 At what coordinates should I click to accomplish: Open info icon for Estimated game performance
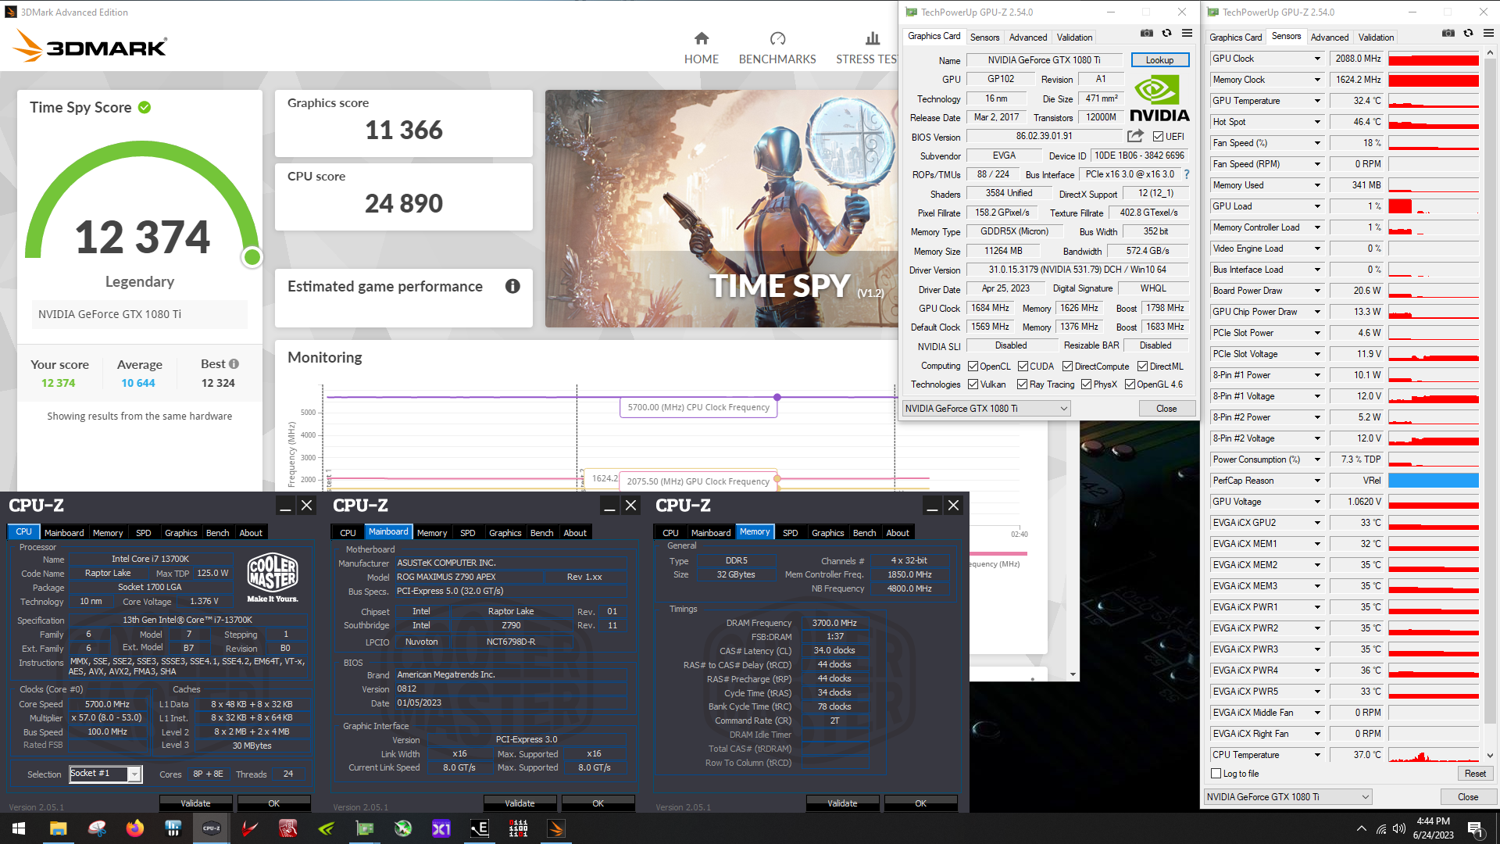[x=512, y=286]
